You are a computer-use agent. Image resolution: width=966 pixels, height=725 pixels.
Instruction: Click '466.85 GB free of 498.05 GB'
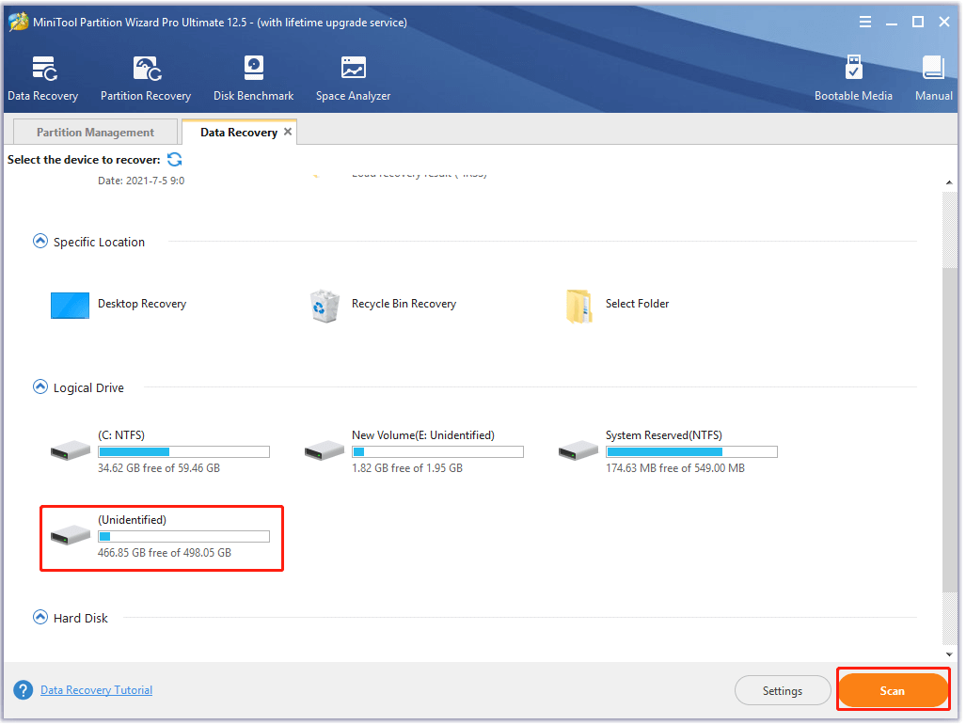tap(165, 553)
